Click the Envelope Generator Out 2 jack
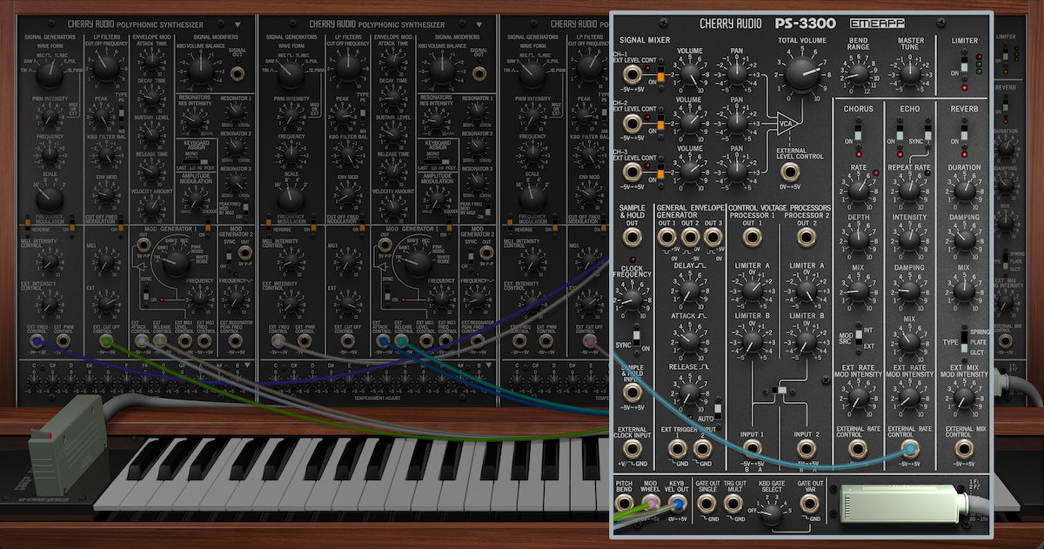The height and width of the screenshot is (549, 1044). pyautogui.click(x=689, y=237)
